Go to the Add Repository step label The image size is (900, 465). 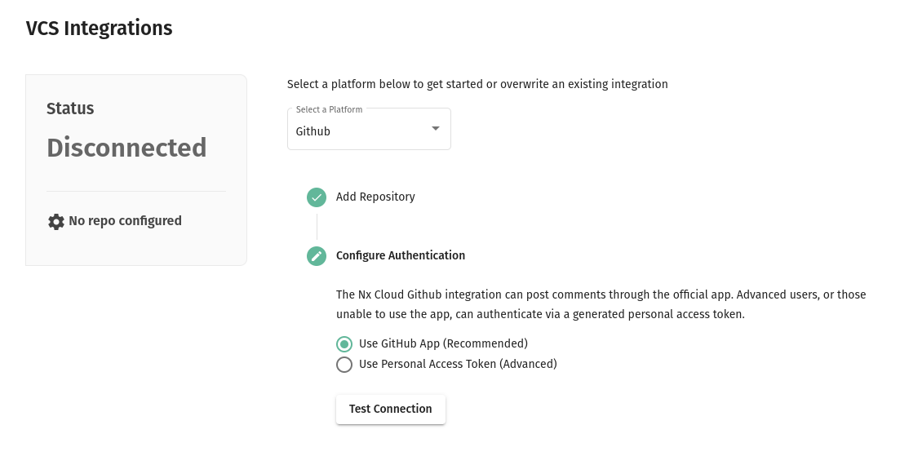click(375, 197)
